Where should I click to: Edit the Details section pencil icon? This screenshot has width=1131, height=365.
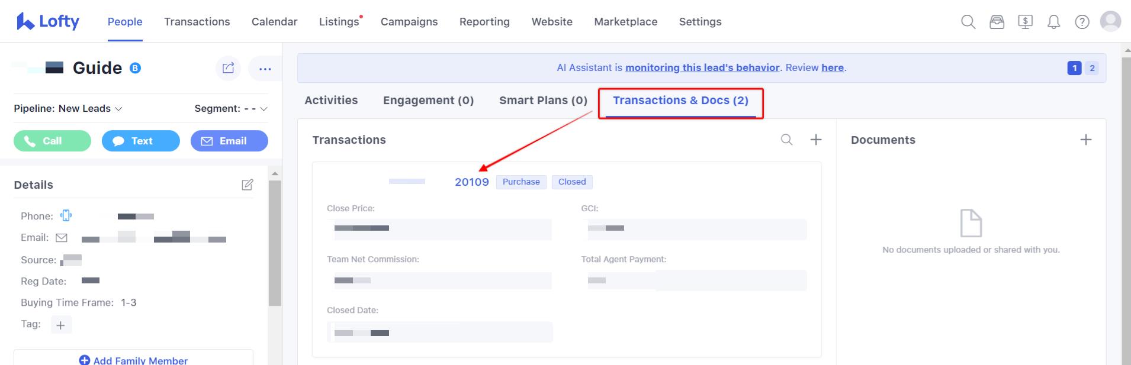(x=248, y=185)
